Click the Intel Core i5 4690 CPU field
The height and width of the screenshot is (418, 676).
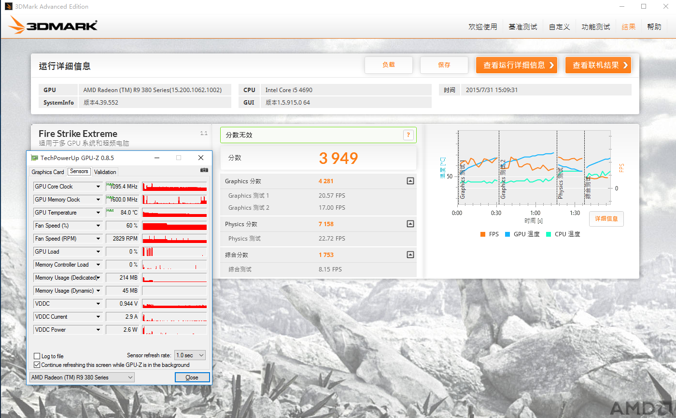[x=346, y=90]
